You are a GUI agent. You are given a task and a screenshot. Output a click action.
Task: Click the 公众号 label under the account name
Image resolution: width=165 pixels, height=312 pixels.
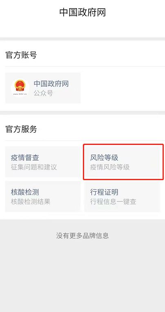click(43, 93)
